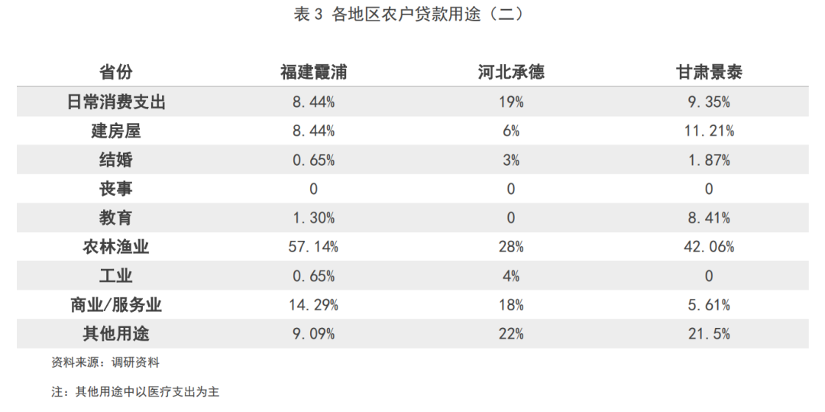Screen dimensions: 825x412
Task: Click the 教育 row label
Action: click(116, 217)
